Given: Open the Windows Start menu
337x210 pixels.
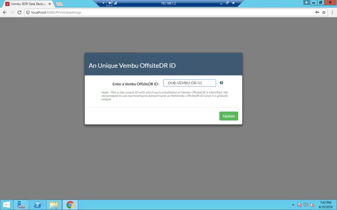Looking at the screenshot, I should (x=7, y=205).
